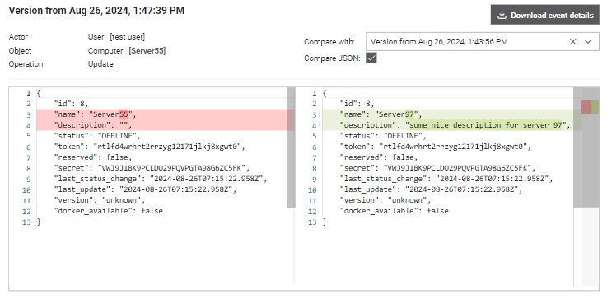The image size is (607, 299).
Task: Click the "last_status_change" line in left pane
Action: pyautogui.click(x=161, y=179)
